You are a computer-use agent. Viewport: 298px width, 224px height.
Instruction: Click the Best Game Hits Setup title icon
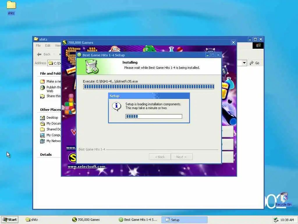(x=79, y=55)
